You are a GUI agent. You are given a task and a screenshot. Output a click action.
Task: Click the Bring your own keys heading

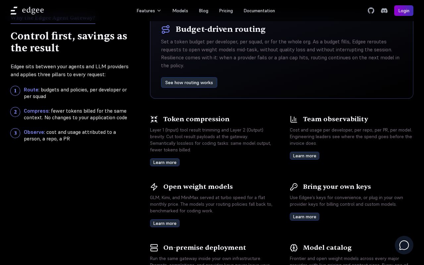click(337, 186)
